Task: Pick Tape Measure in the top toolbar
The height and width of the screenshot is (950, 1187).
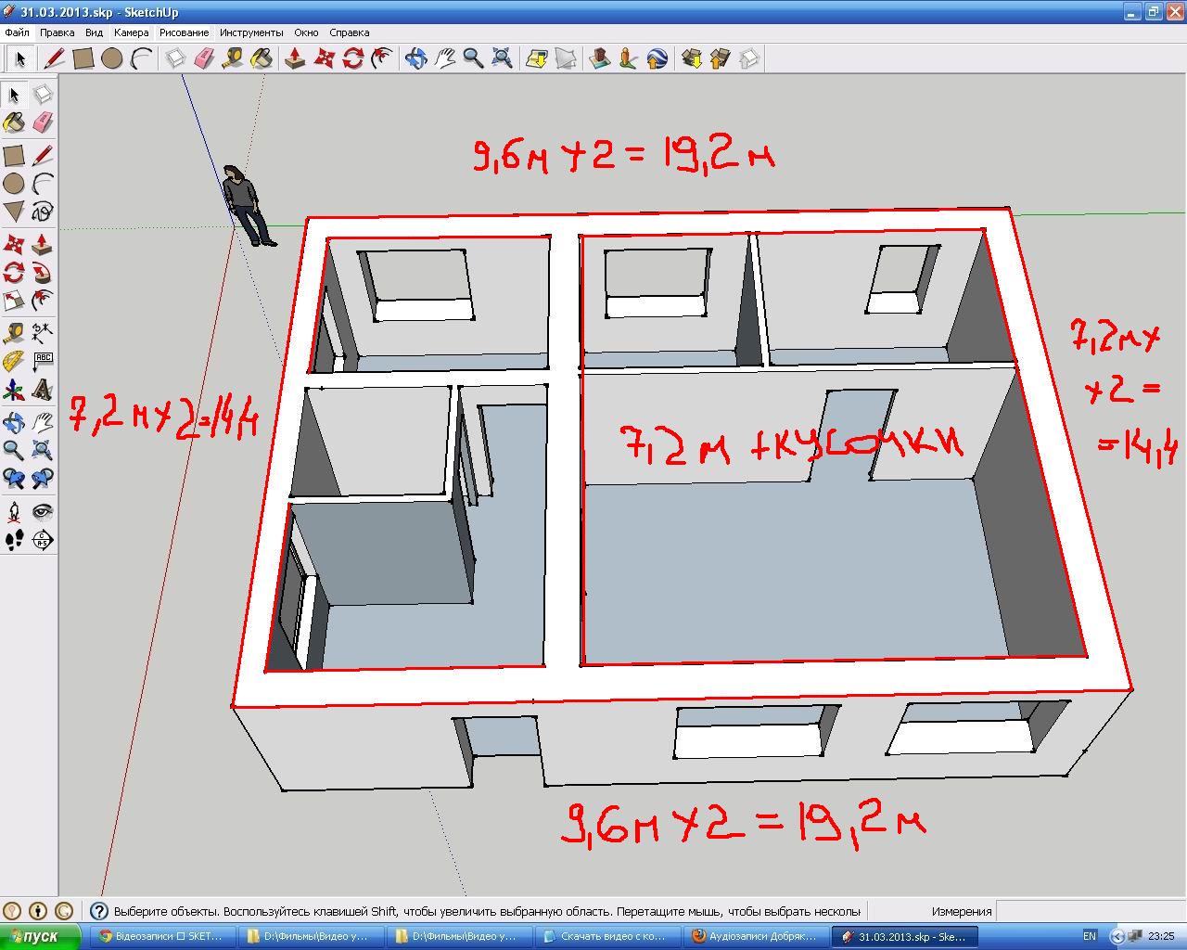Action: pos(233,59)
